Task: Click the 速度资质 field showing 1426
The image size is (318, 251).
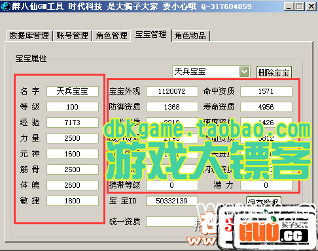Action: 266,122
